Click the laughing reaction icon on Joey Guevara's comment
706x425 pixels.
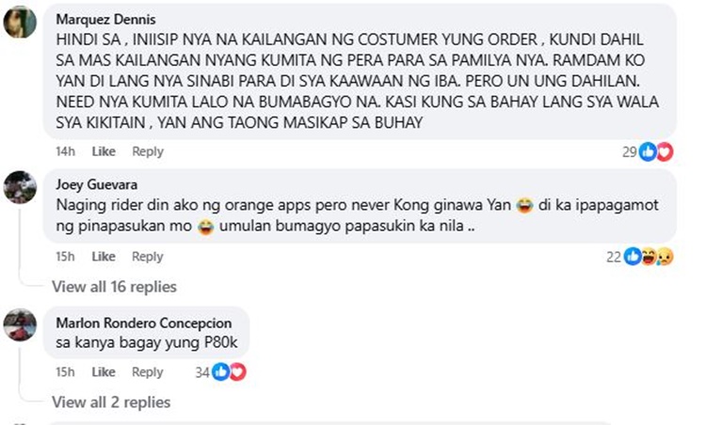point(649,257)
